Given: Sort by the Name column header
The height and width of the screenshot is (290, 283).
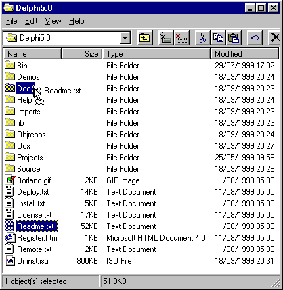Looking at the screenshot, I should click(32, 54).
